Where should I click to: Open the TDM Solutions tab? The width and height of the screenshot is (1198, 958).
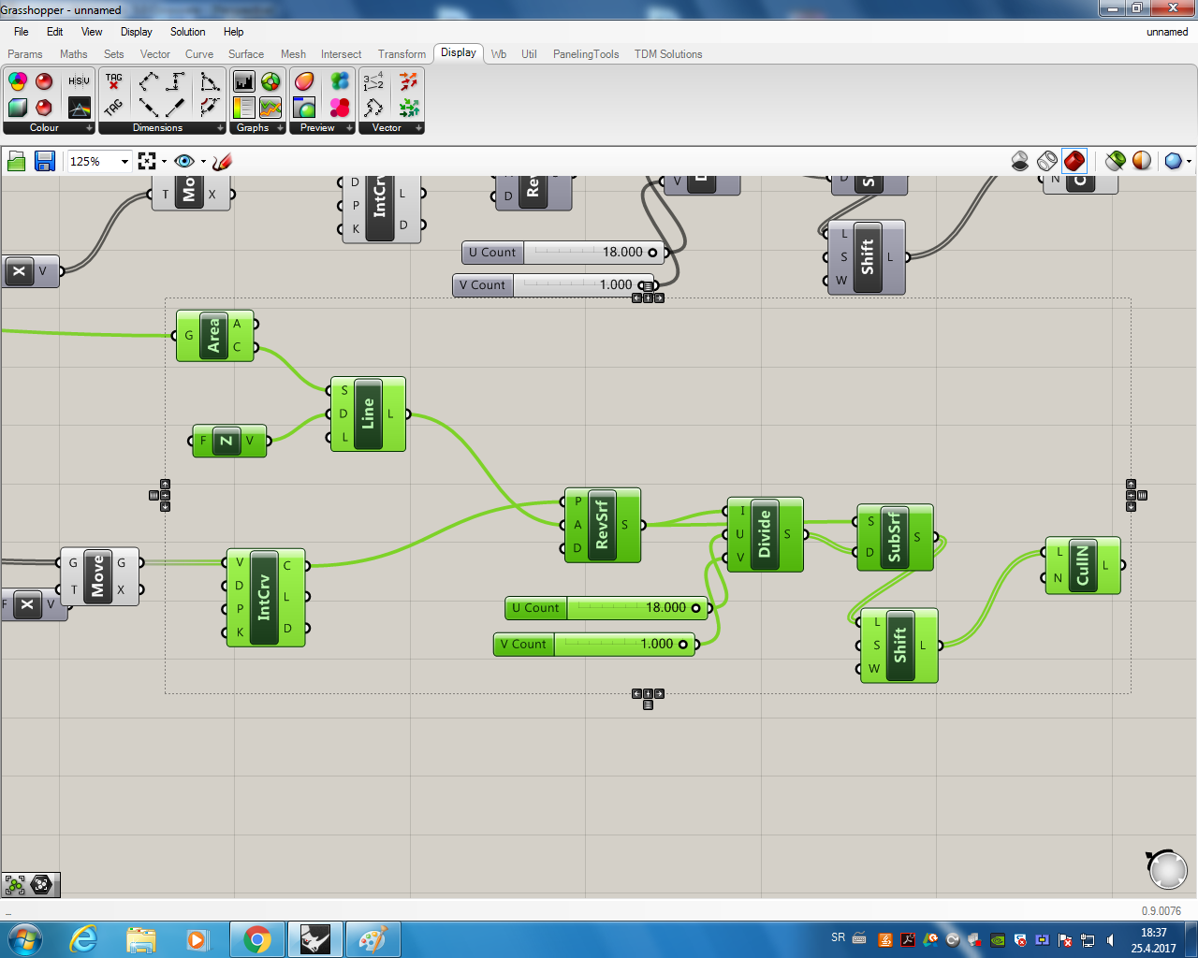[668, 54]
